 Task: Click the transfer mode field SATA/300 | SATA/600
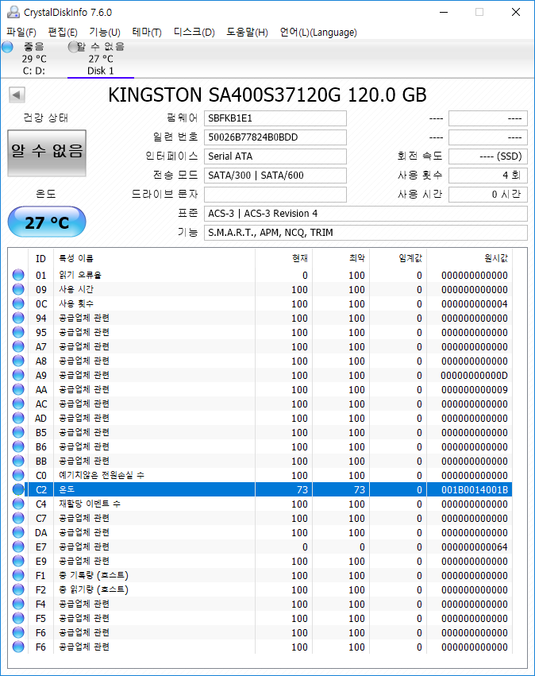[x=275, y=175]
